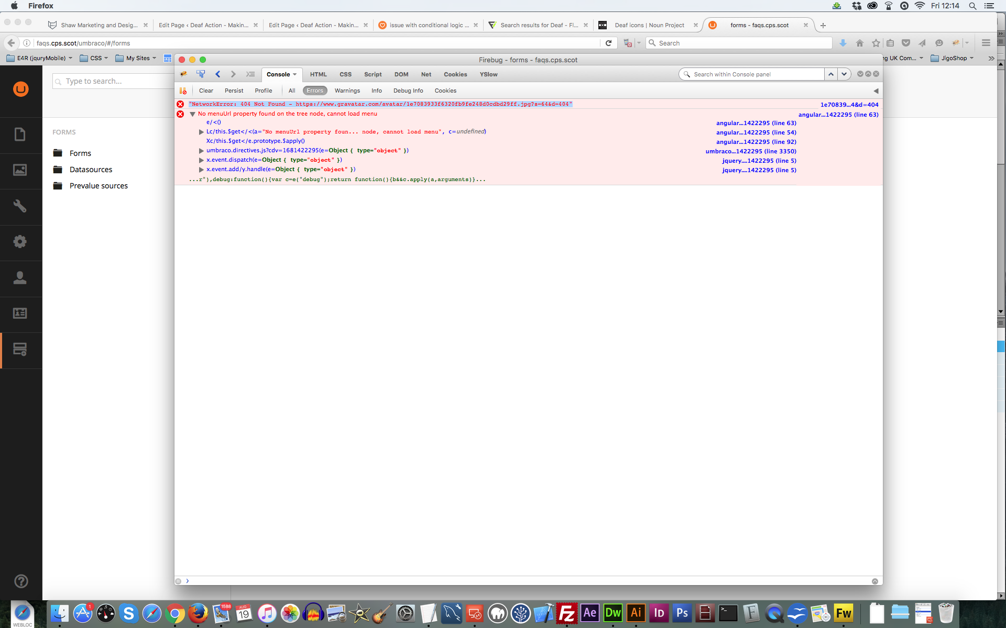Bookmark this page with the star icon

[876, 43]
